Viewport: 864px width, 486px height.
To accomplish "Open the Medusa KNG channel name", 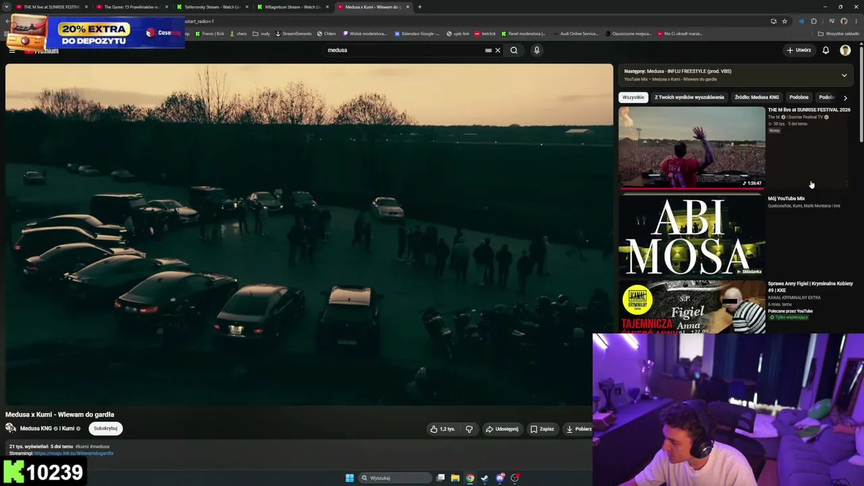I will (36, 429).
